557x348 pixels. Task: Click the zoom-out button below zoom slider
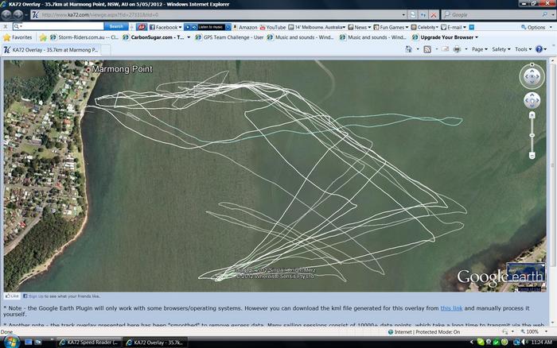pyautogui.click(x=532, y=156)
